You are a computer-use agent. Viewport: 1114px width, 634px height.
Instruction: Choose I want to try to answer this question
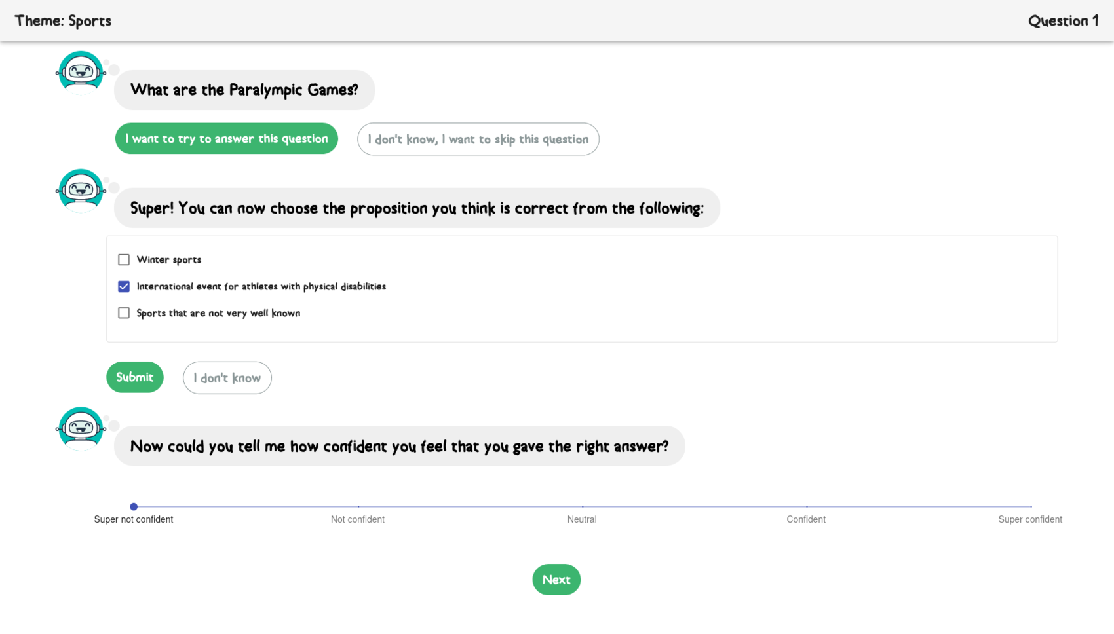pyautogui.click(x=226, y=139)
